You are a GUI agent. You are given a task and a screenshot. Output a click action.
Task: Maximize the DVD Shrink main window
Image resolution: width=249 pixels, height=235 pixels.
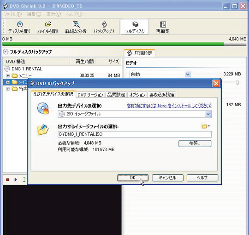tap(234, 6)
